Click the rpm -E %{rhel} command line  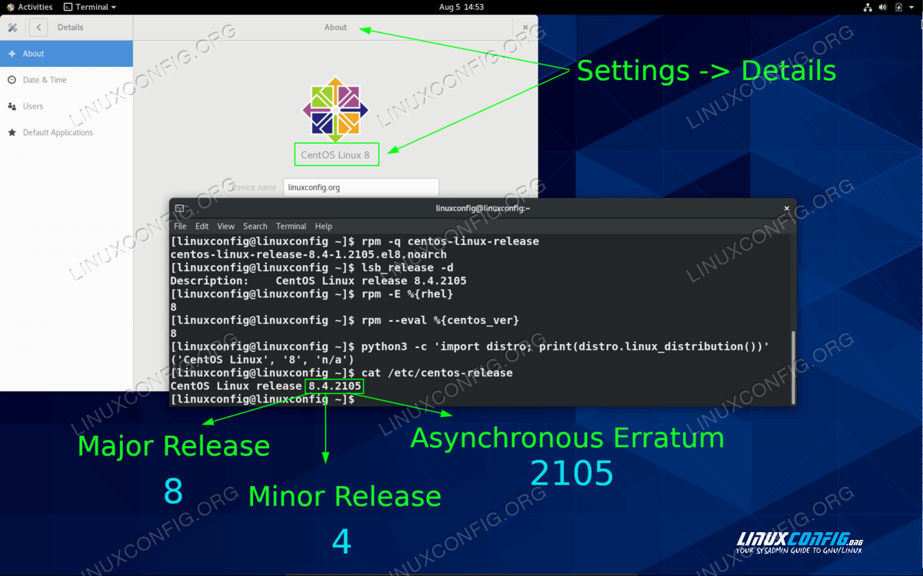point(312,294)
